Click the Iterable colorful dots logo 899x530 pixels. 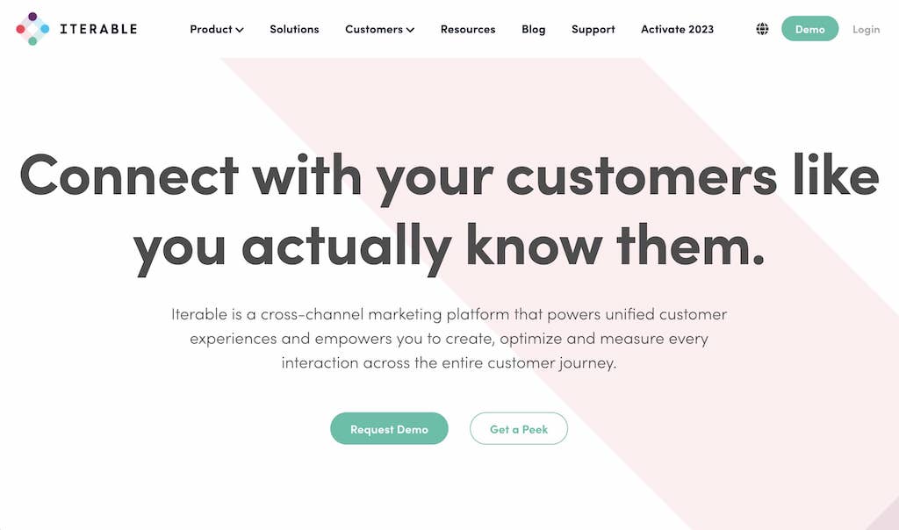pyautogui.click(x=32, y=28)
